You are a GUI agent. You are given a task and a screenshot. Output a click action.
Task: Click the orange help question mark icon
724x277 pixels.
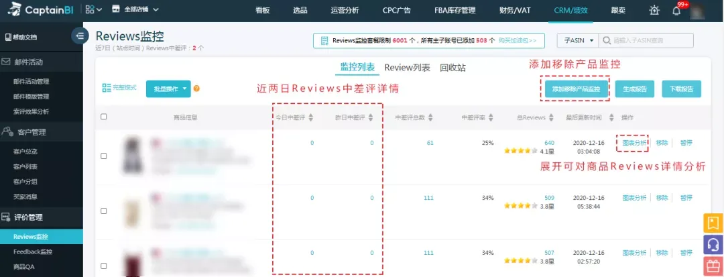click(x=196, y=89)
